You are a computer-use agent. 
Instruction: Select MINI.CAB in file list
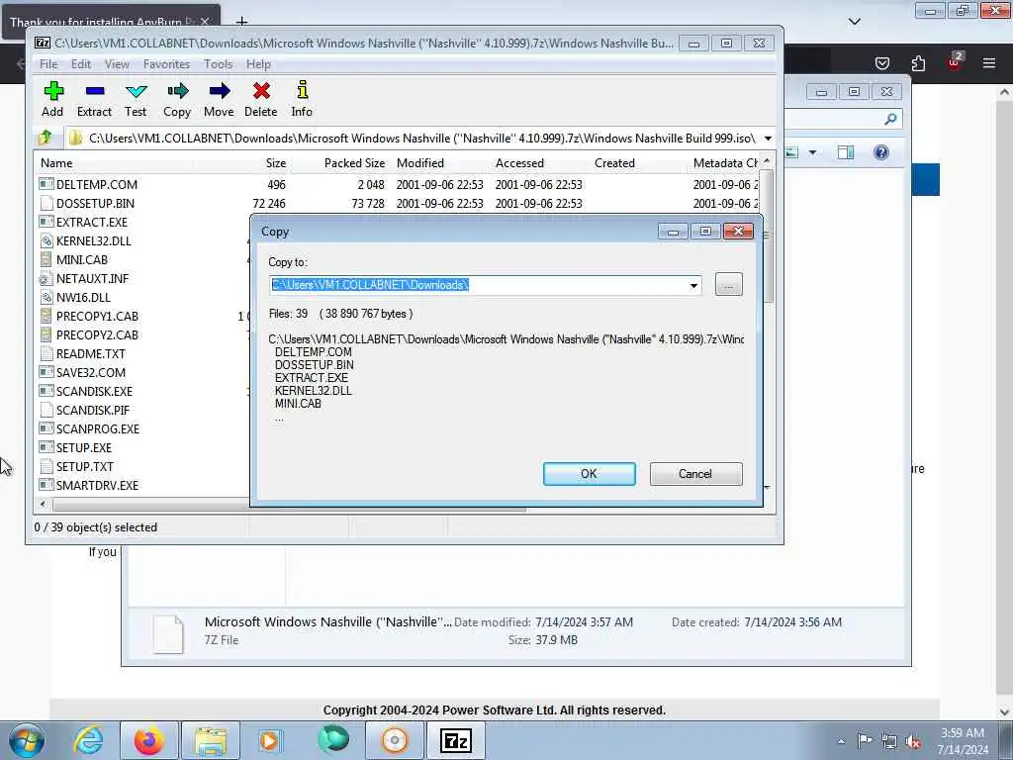82,259
